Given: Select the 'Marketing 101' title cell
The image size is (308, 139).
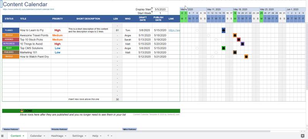Looking at the screenshot, I should point(35,52).
